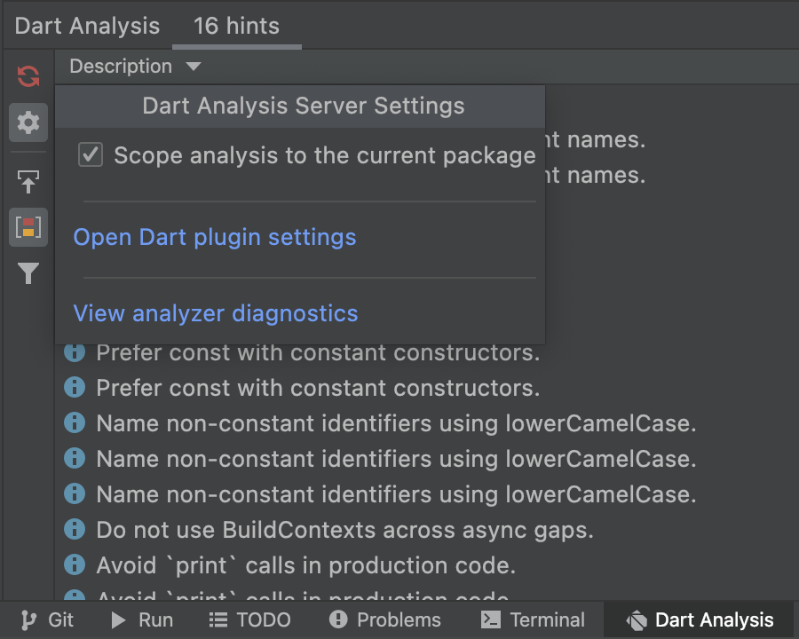The image size is (799, 639).
Task: Click the autoscroll to source icon
Action: tap(28, 182)
